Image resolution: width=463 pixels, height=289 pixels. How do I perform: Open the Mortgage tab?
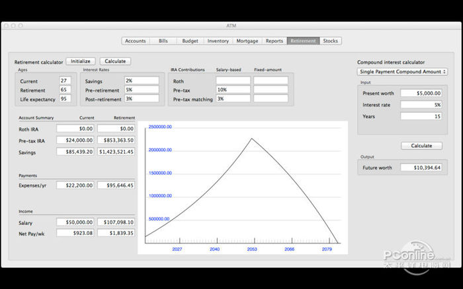(x=247, y=41)
